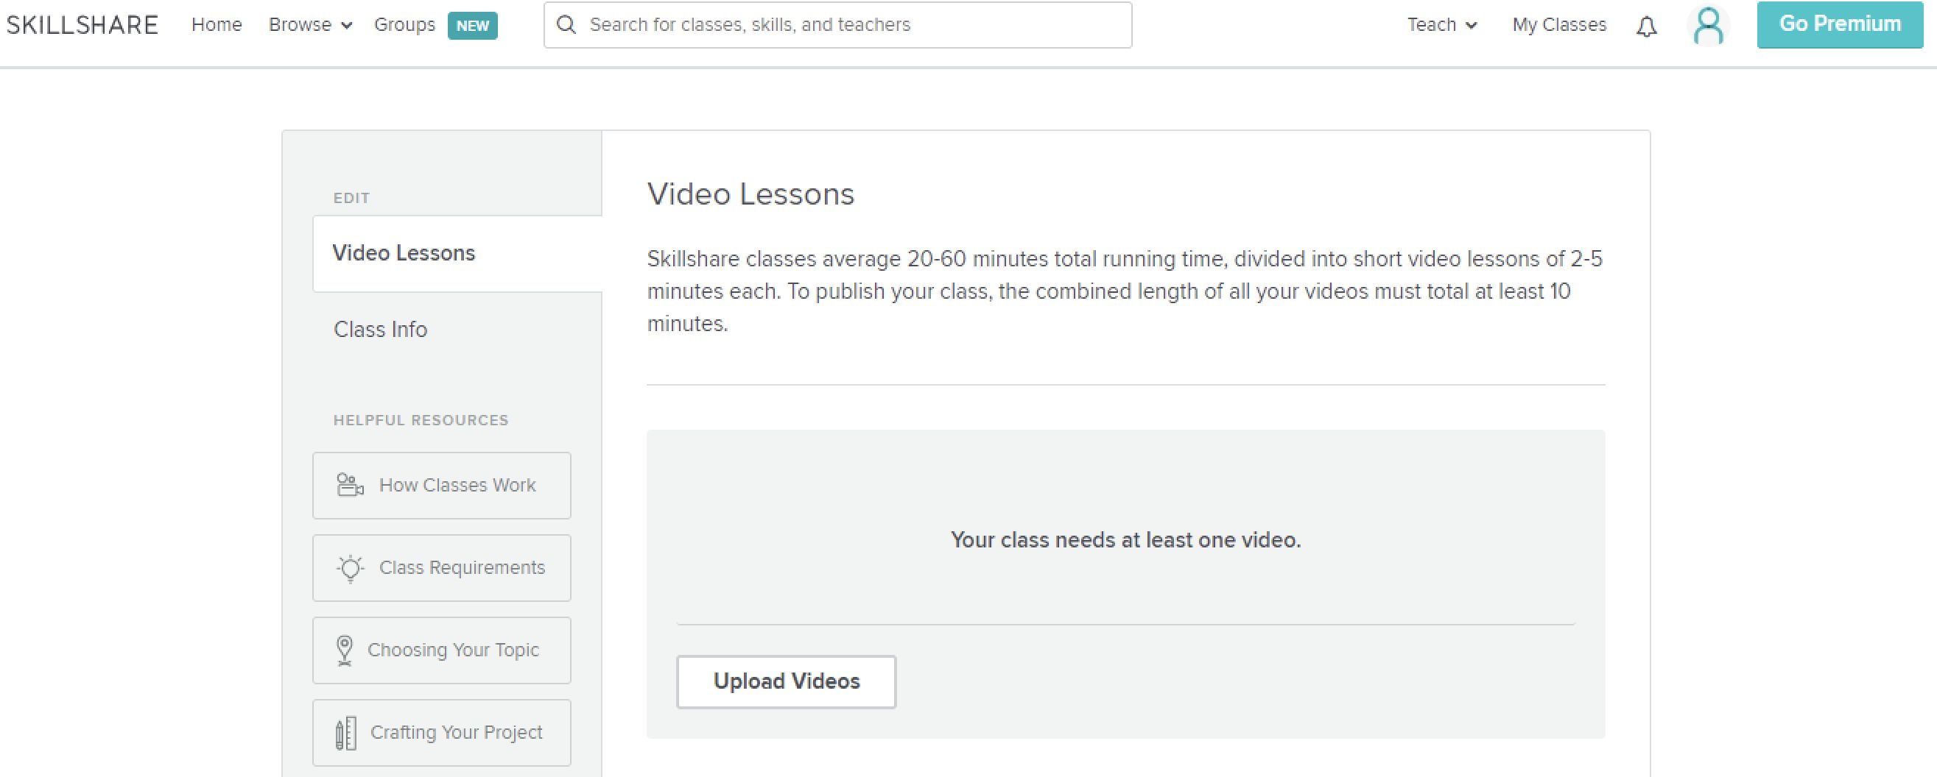Open the Groups page
The height and width of the screenshot is (777, 1937).
coord(404,25)
